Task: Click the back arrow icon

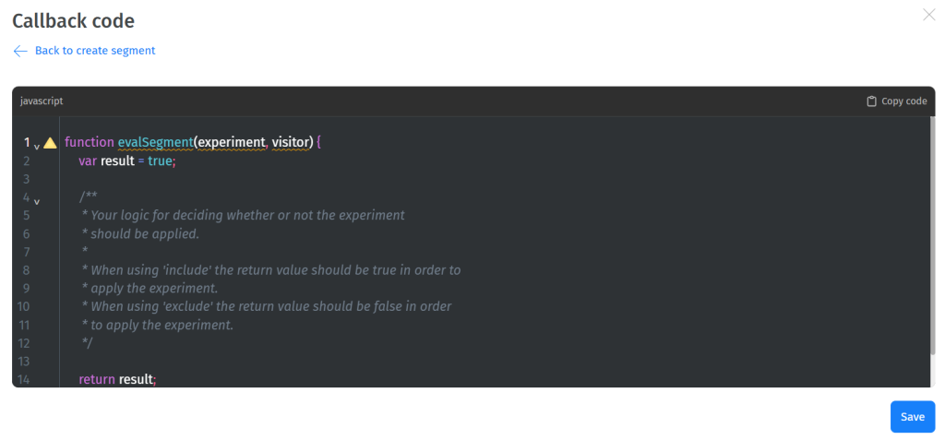Action: [x=20, y=51]
